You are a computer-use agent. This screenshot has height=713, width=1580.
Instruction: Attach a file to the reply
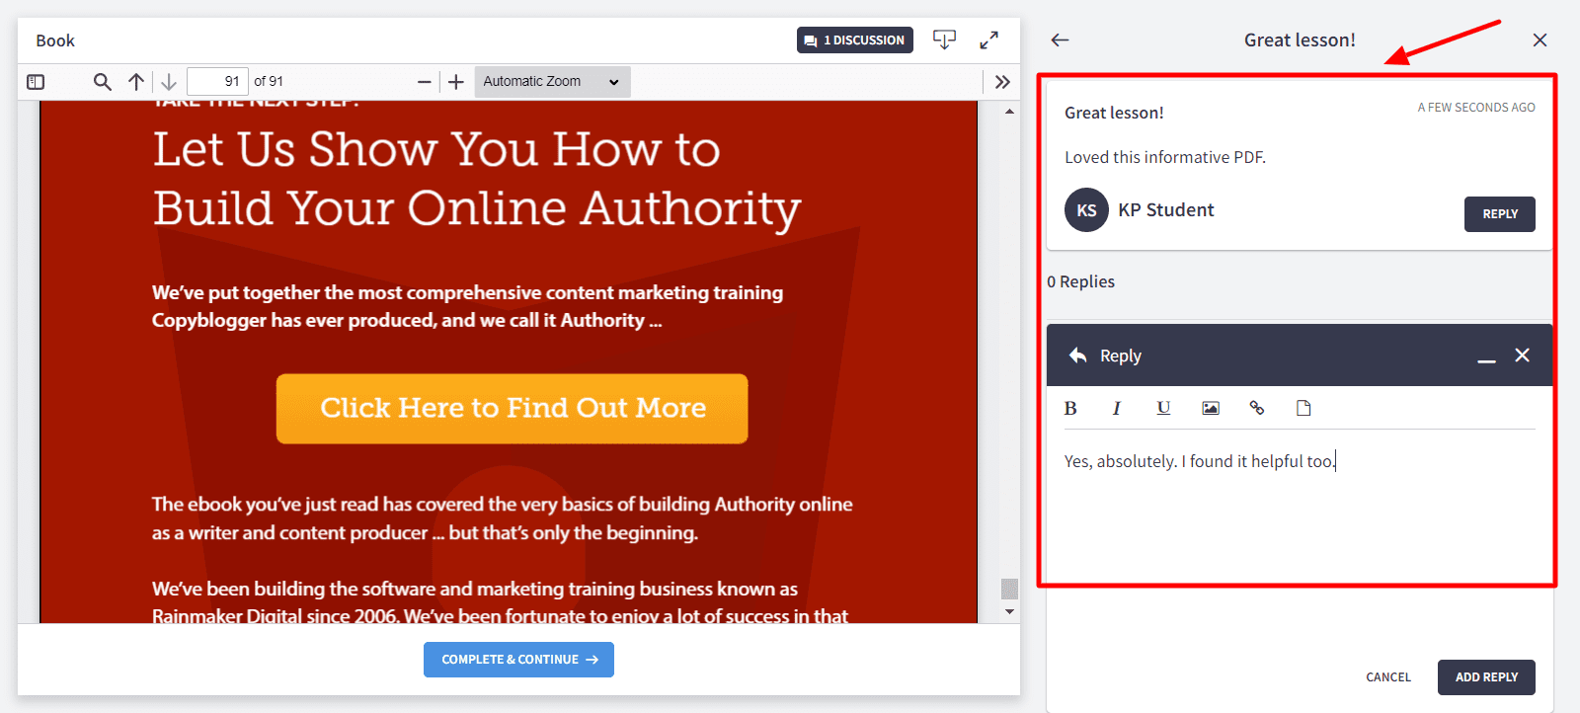1303,408
